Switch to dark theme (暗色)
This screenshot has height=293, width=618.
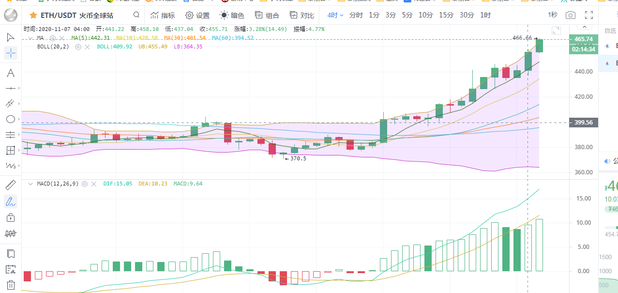pyautogui.click(x=232, y=15)
